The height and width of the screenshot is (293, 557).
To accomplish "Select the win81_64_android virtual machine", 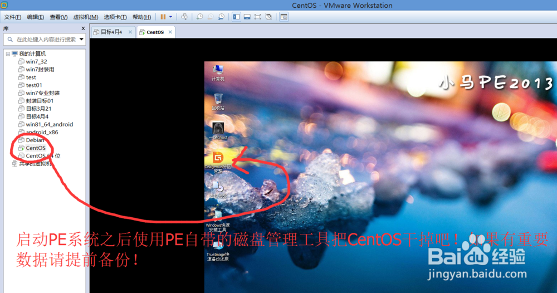I will point(50,124).
